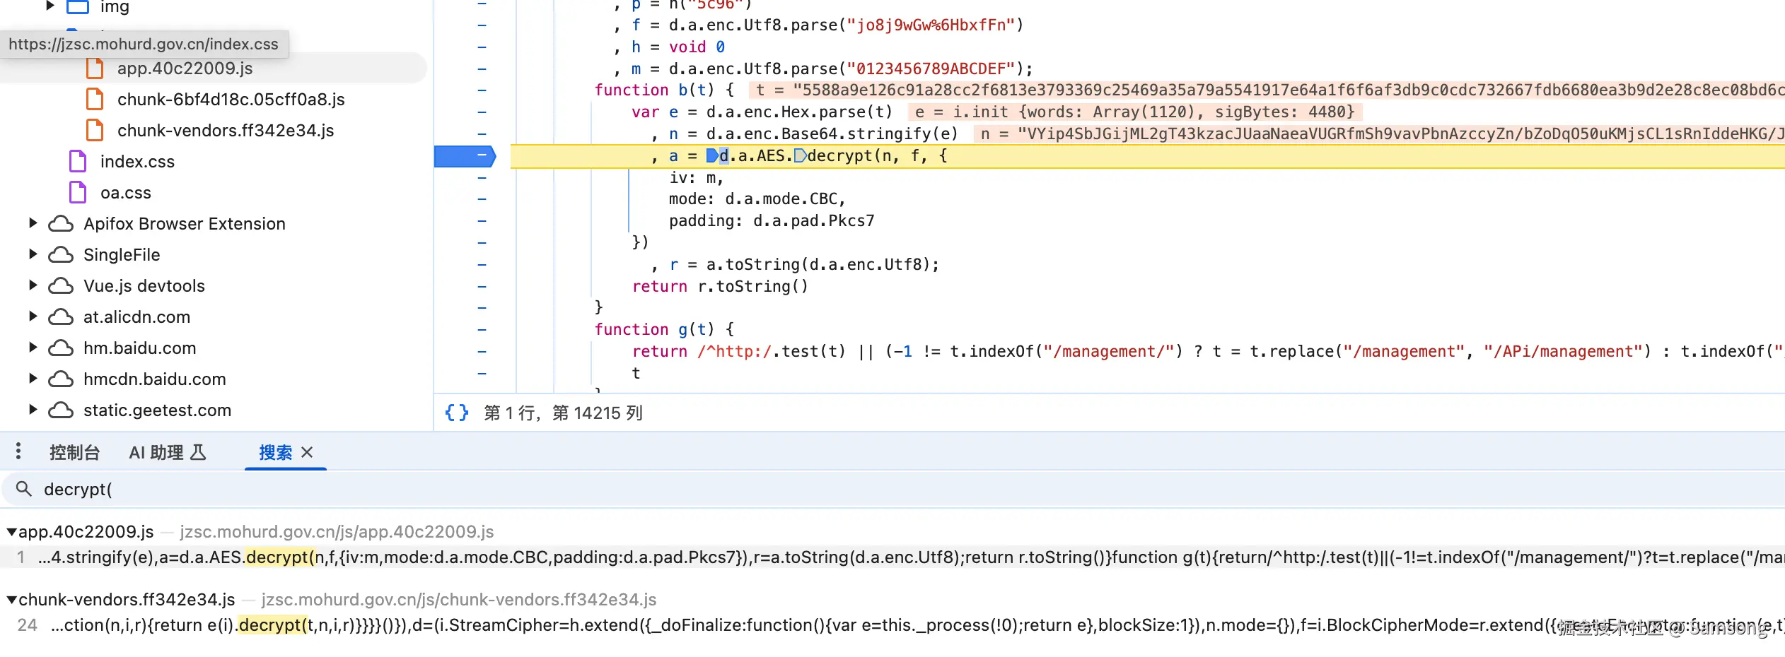Click the at.alicdn.com cloud icon
Image resolution: width=1785 pixels, height=657 pixels.
click(x=61, y=317)
